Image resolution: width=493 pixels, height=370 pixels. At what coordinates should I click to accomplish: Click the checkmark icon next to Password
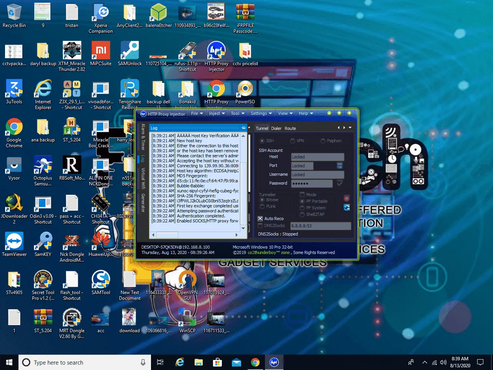coord(340,183)
